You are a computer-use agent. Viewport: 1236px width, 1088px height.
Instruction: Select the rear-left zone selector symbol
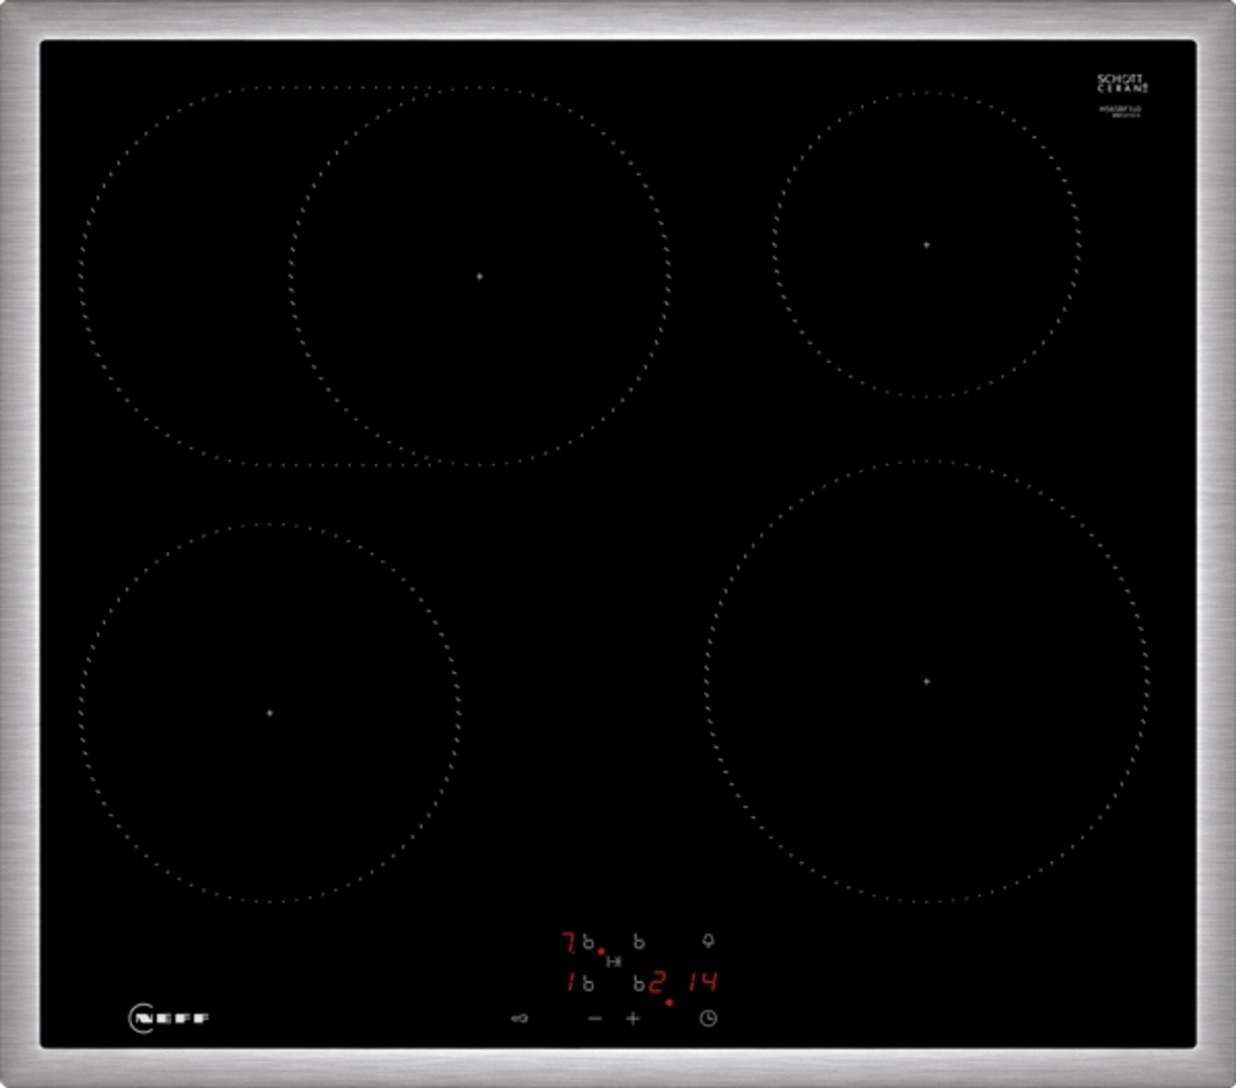[x=588, y=942]
